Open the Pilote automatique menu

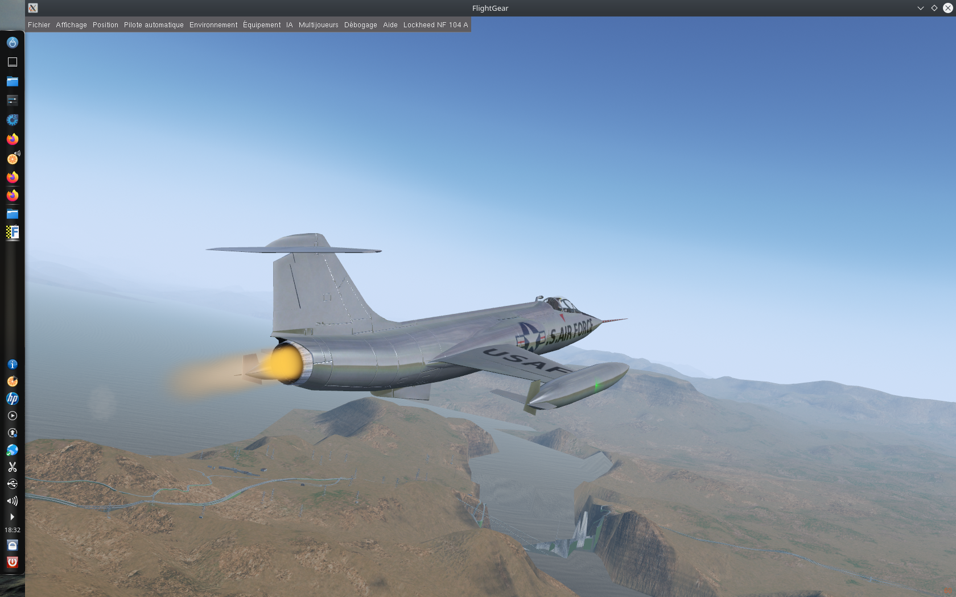click(x=154, y=25)
